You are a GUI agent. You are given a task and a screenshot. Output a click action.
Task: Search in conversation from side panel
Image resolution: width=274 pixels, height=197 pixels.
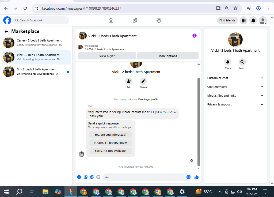coord(242,62)
